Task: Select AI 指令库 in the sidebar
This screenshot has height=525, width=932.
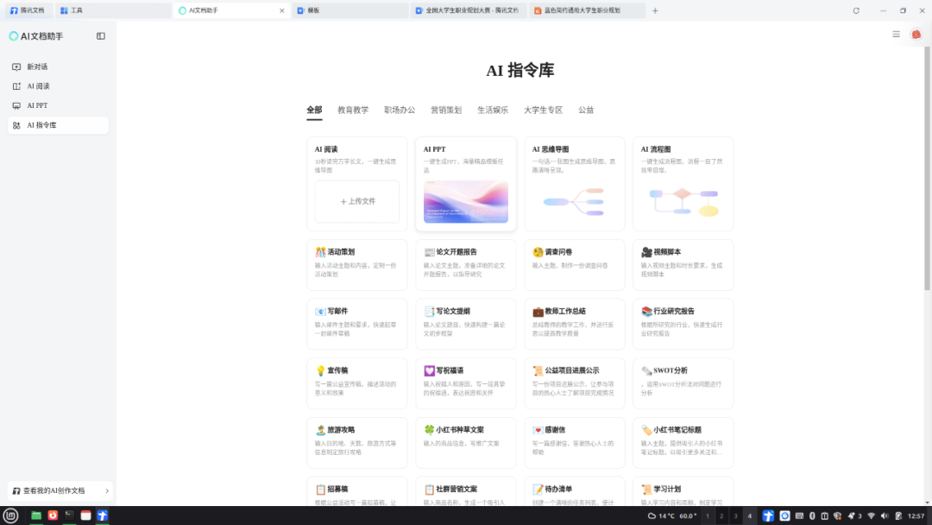Action: tap(59, 125)
